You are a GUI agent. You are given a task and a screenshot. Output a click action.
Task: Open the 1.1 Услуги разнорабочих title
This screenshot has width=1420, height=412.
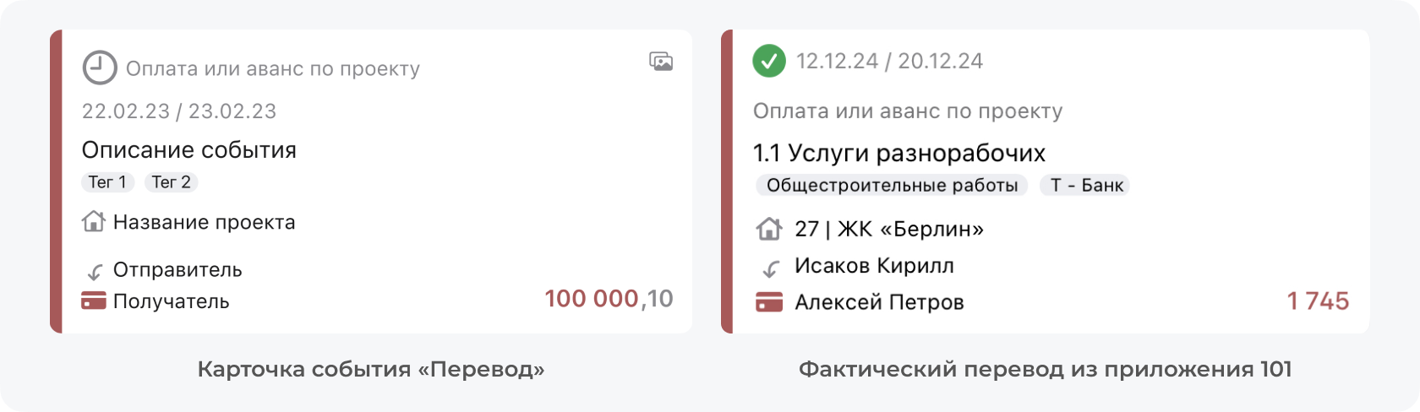[x=899, y=153]
